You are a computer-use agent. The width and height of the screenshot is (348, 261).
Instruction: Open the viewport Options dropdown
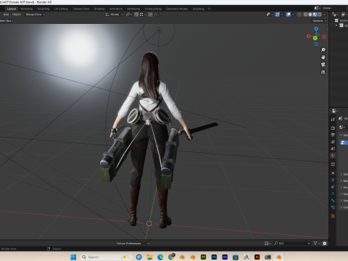pos(319,21)
